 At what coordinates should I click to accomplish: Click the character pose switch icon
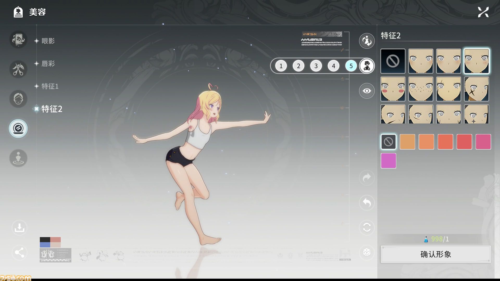pos(367,41)
